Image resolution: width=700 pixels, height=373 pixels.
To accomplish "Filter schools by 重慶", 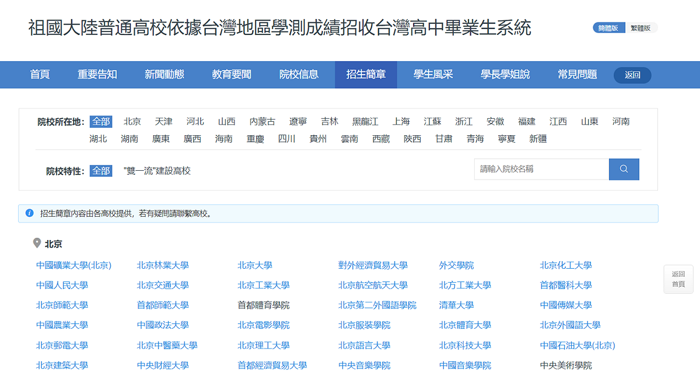I will pos(256,139).
